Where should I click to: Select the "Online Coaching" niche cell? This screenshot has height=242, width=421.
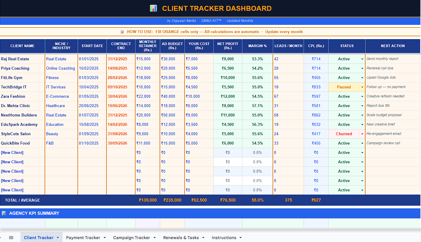click(x=61, y=68)
